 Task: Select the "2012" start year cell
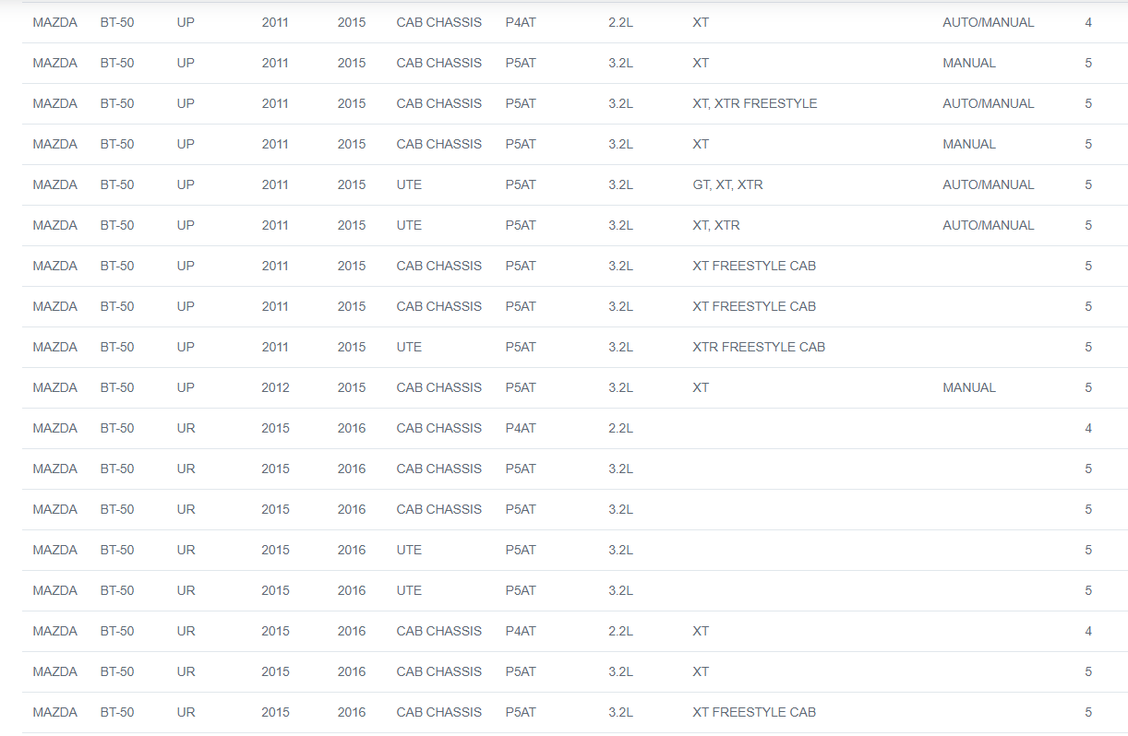[x=275, y=387]
